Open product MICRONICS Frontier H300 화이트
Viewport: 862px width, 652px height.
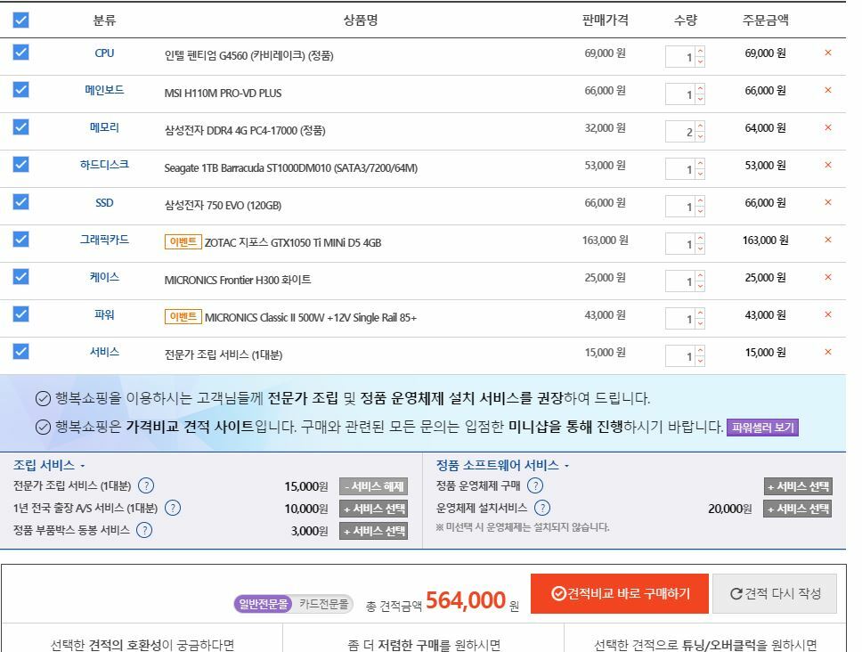[238, 280]
